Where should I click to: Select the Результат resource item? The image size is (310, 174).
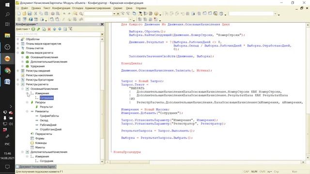[46, 107]
